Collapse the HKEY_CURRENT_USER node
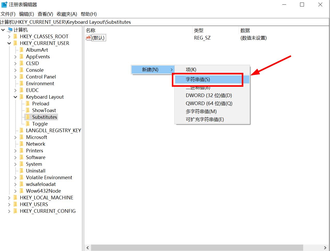The width and height of the screenshot is (330, 251). coord(9,43)
